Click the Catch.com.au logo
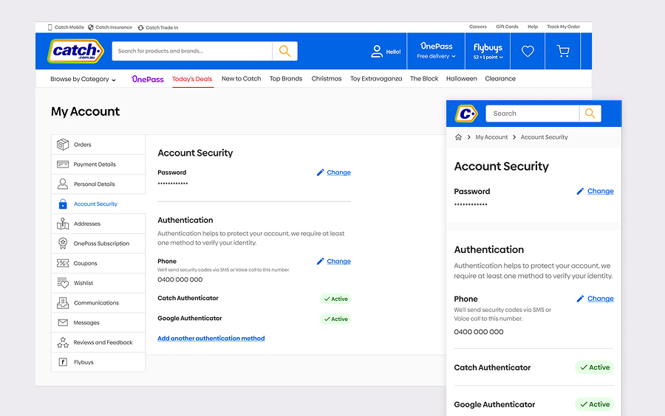The image size is (665, 416). pyautogui.click(x=75, y=51)
